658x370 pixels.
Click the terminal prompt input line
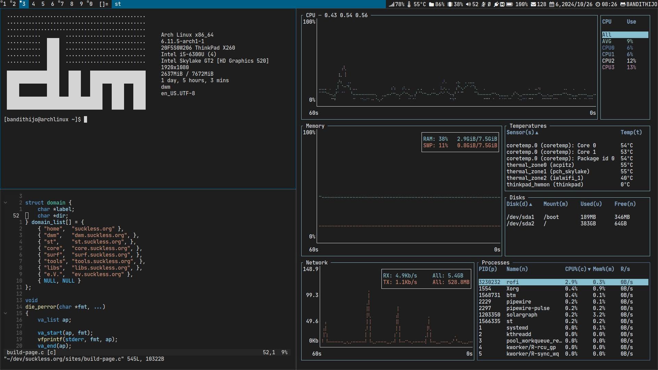[x=46, y=120]
